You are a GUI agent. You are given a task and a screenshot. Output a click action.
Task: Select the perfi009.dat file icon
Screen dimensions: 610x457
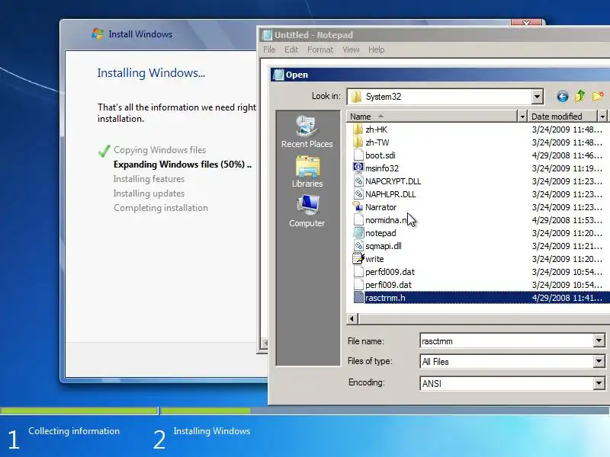click(358, 284)
